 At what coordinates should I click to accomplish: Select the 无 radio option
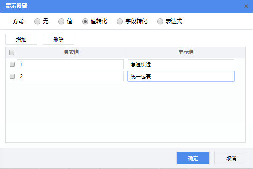[37, 22]
